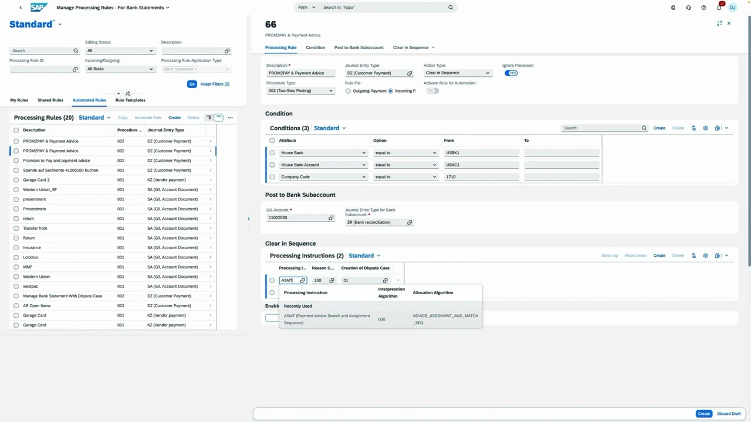Open Adapt Filters (2)
The width and height of the screenshot is (751, 422).
[x=215, y=84]
